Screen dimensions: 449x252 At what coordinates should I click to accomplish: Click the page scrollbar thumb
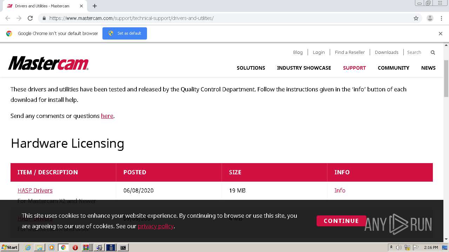(x=446, y=78)
